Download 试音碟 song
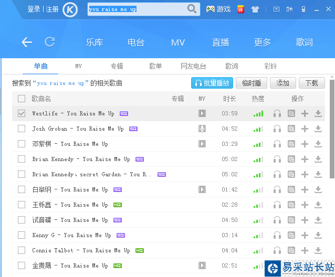The image size is (335, 277). point(318,220)
